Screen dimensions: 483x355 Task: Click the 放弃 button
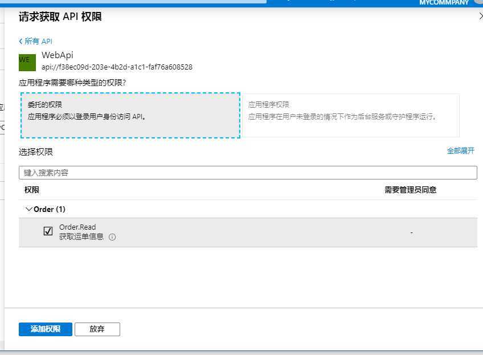(x=97, y=329)
